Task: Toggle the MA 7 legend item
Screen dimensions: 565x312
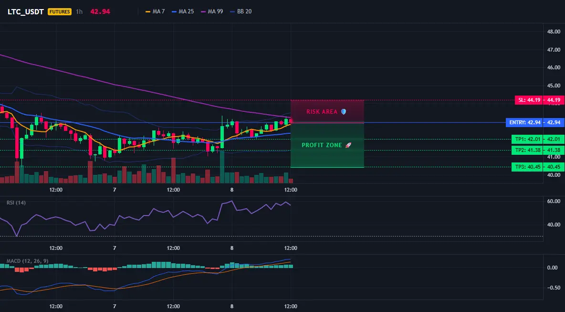Action: click(x=155, y=11)
